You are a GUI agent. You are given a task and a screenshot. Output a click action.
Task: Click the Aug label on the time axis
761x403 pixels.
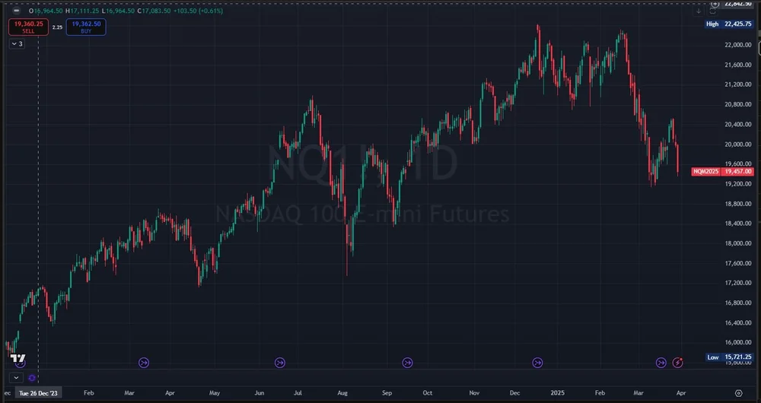pyautogui.click(x=342, y=393)
